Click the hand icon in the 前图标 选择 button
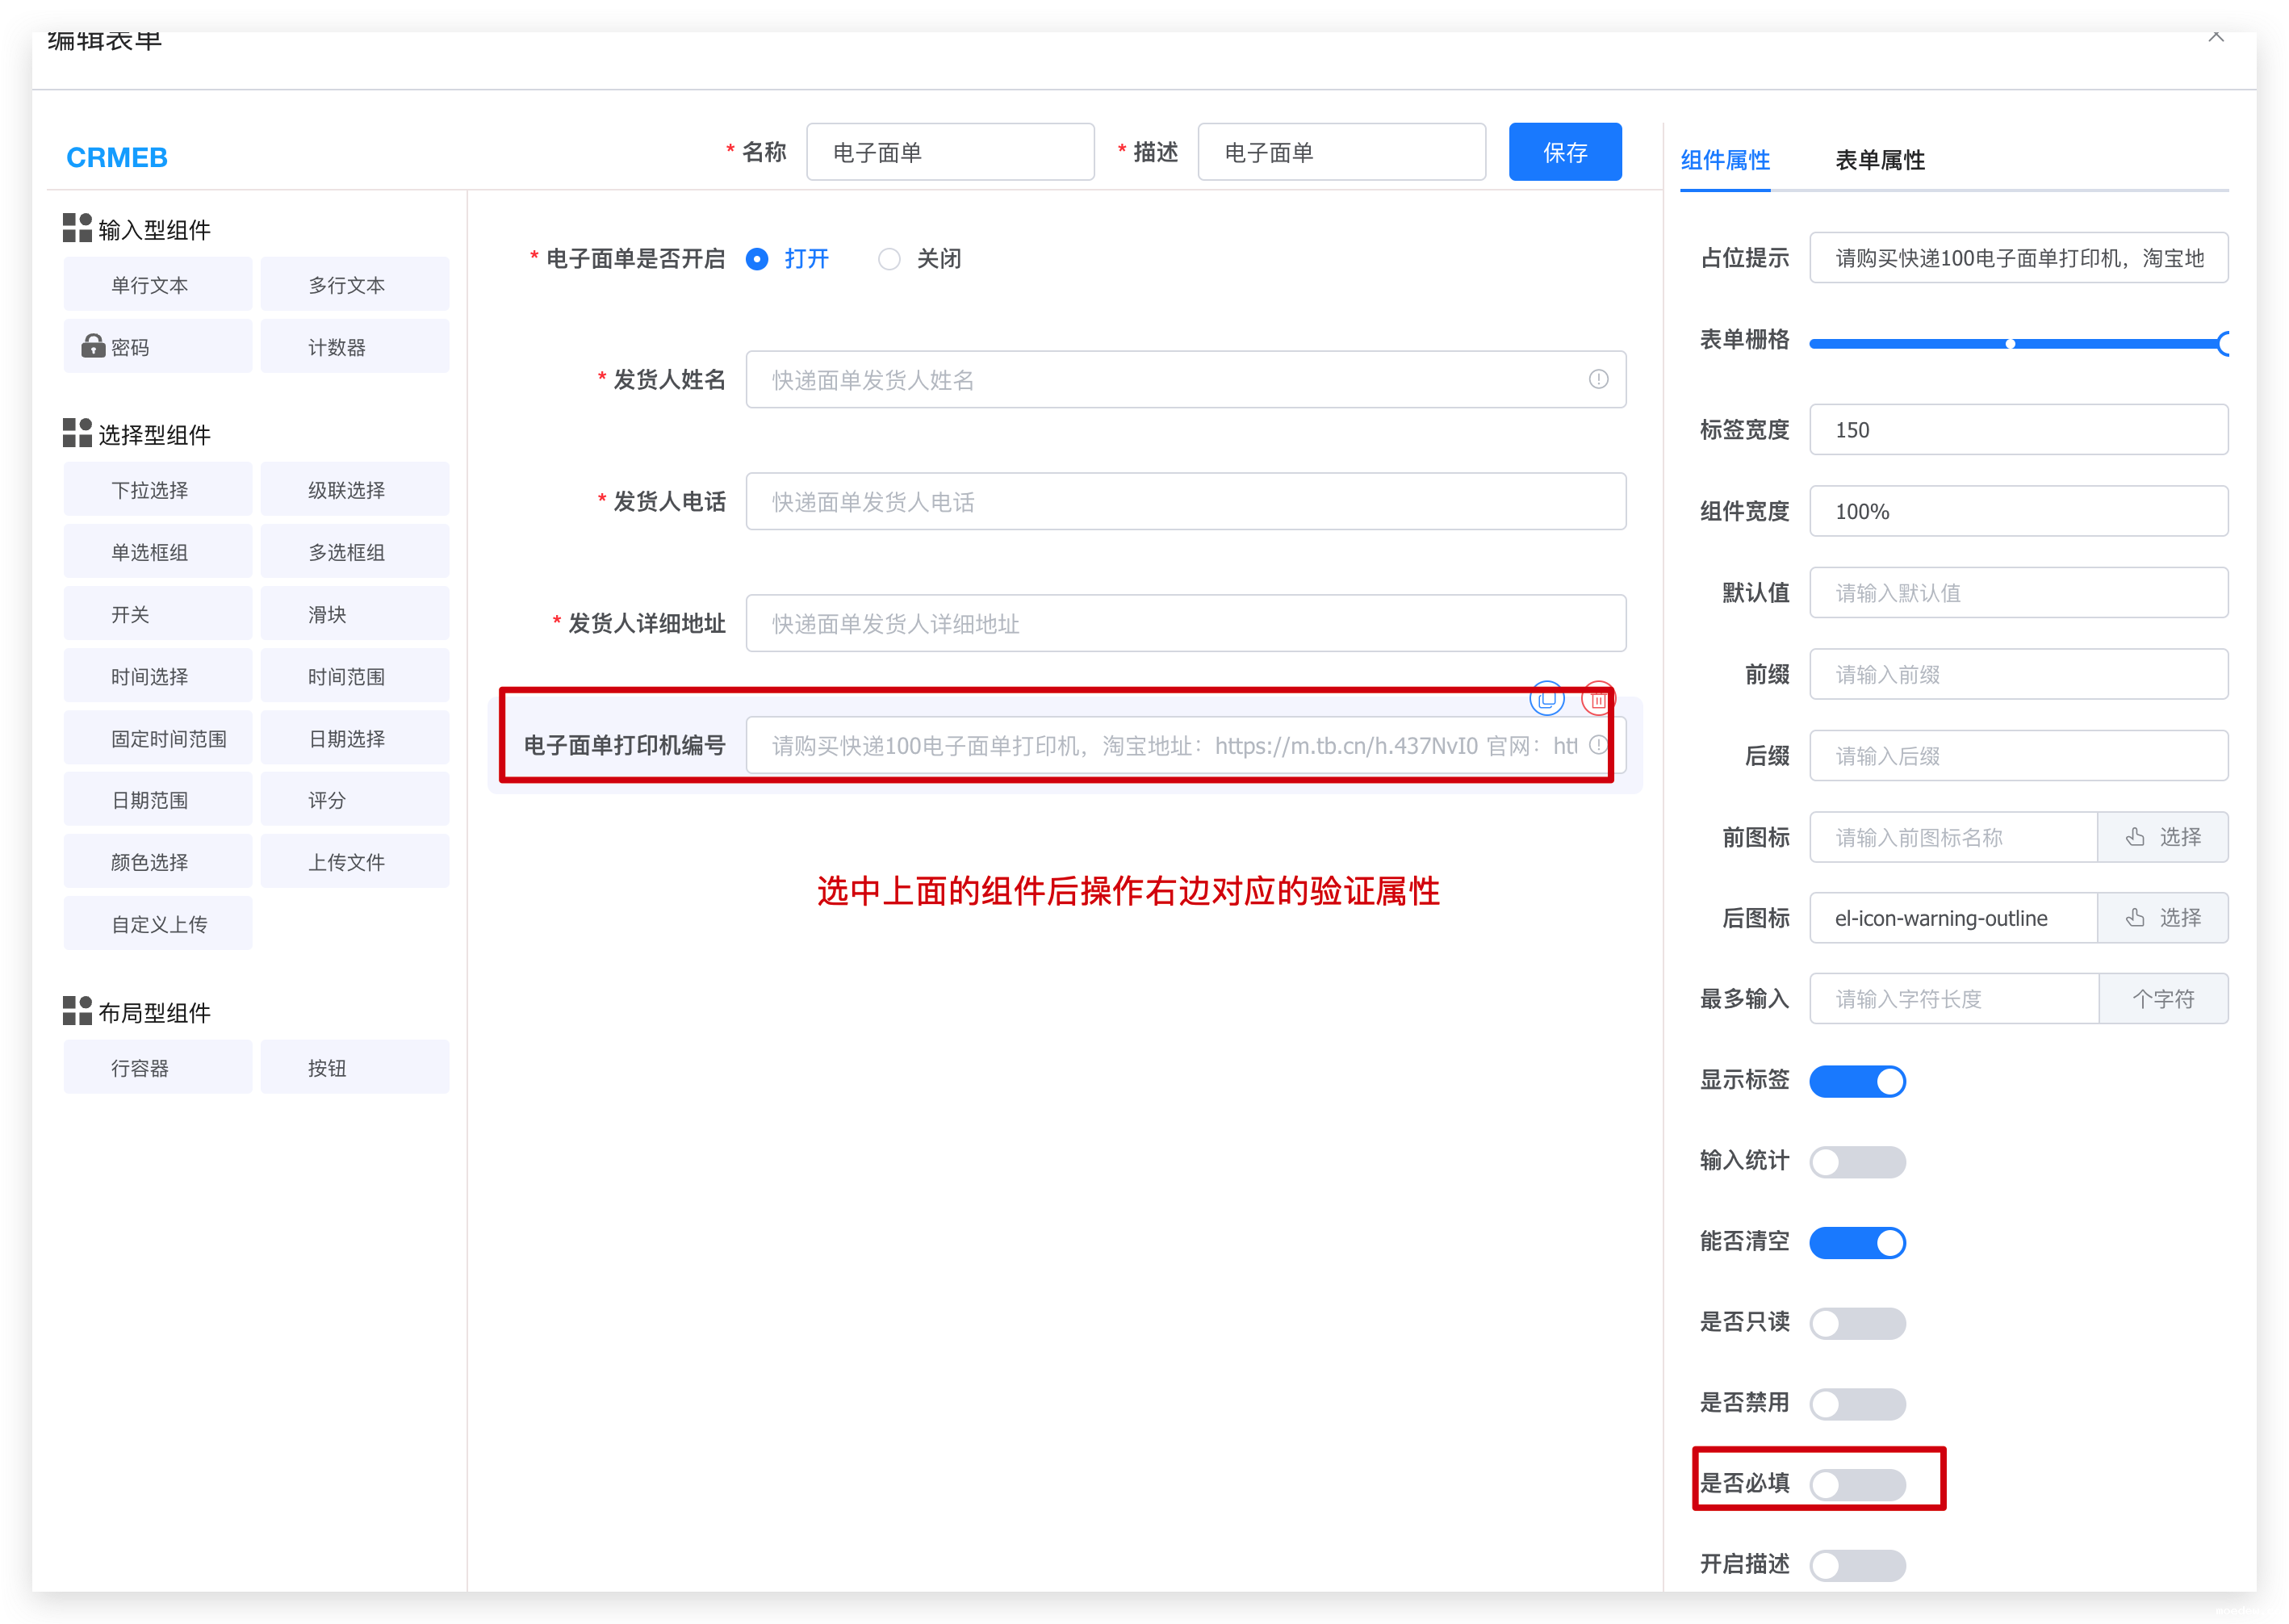This screenshot has height=1624, width=2289. (2134, 837)
